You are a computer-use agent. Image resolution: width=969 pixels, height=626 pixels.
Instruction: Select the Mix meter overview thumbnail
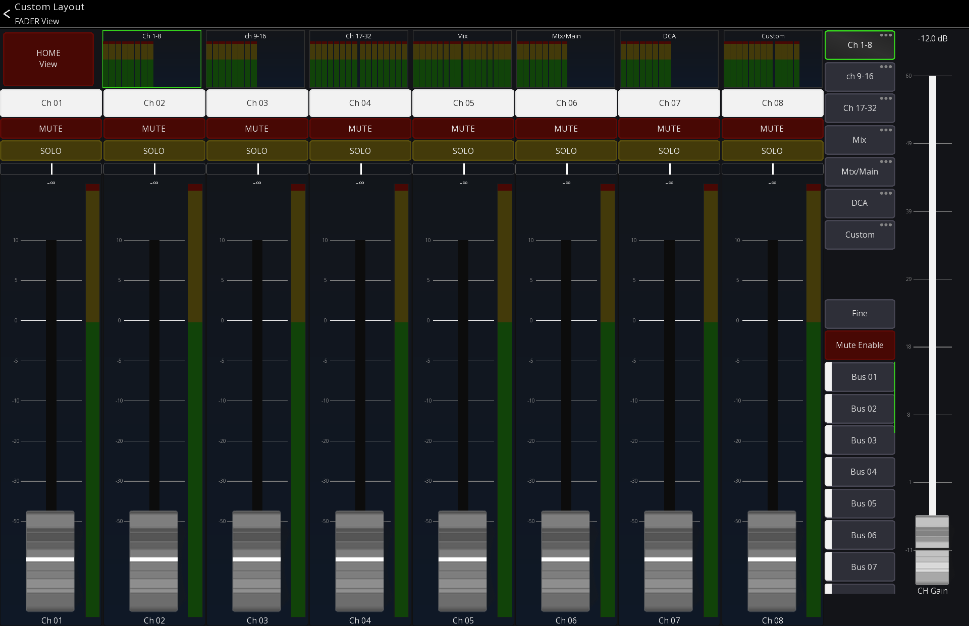[462, 59]
